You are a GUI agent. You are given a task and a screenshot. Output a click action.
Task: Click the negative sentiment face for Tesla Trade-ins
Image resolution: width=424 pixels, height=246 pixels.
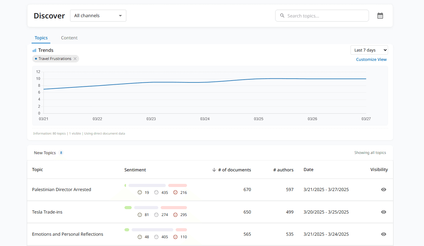[175, 215]
